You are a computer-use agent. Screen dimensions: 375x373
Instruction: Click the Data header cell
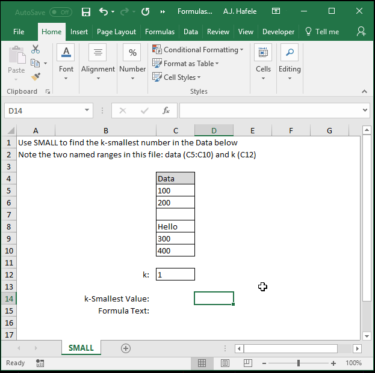[175, 178]
